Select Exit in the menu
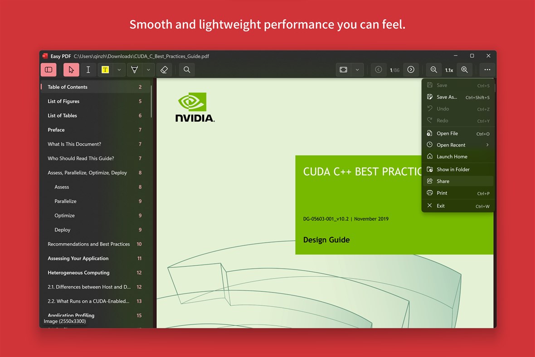The height and width of the screenshot is (357, 535). click(x=458, y=206)
